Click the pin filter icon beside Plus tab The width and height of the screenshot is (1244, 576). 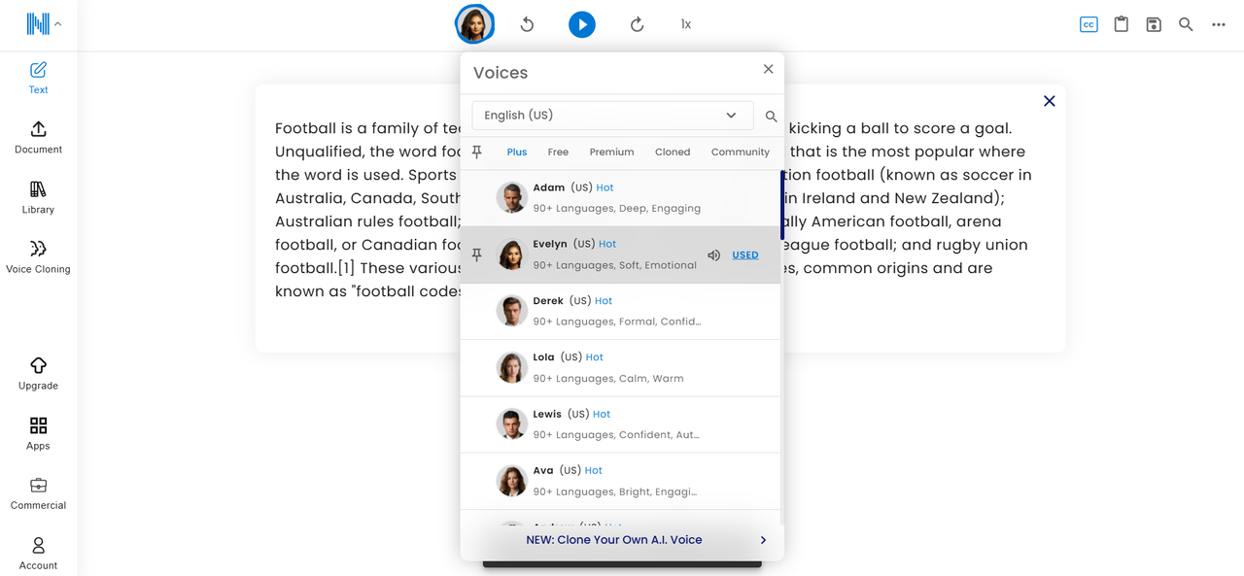point(476,152)
